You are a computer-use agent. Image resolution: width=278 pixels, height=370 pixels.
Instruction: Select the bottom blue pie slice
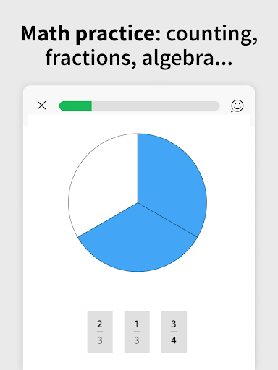138,244
